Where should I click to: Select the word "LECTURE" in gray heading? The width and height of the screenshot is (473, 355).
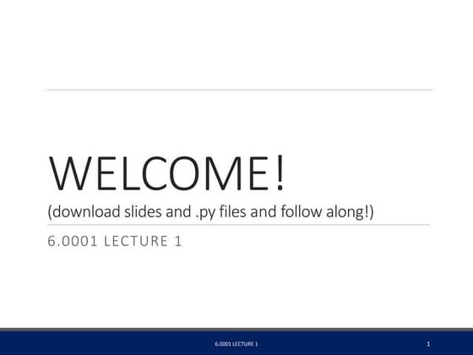(136, 241)
